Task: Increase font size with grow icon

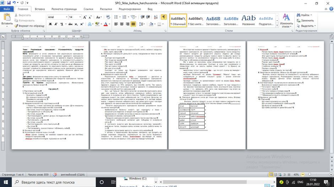Action: click(85, 17)
